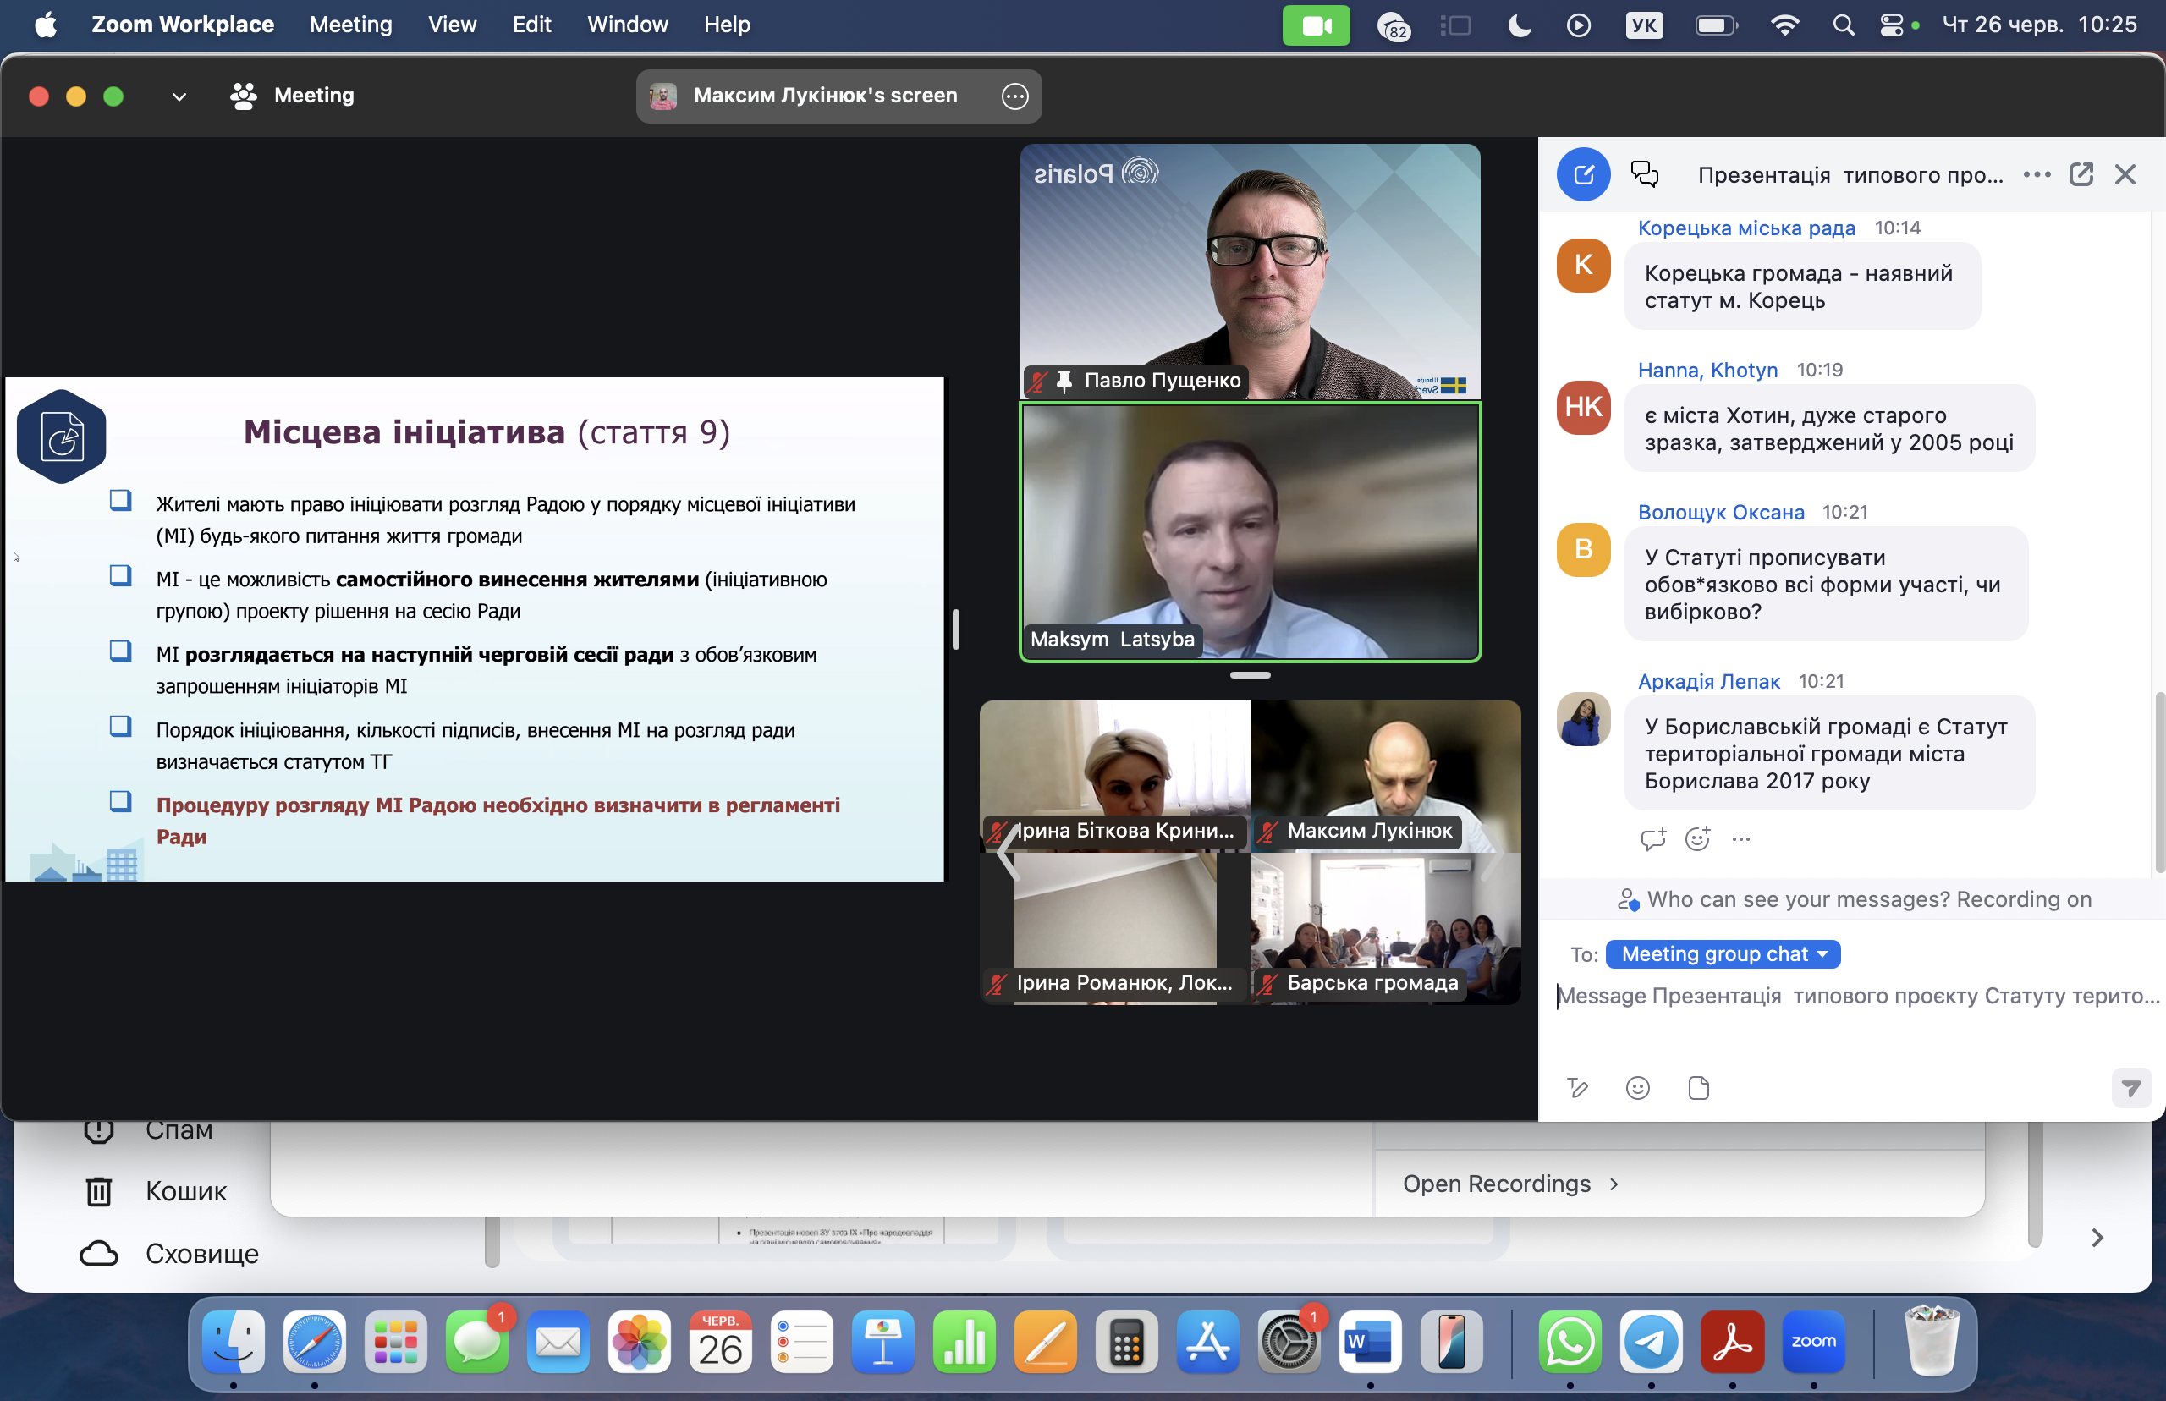Open chat panel more options ellipsis
The image size is (2166, 1401).
(x=2036, y=173)
